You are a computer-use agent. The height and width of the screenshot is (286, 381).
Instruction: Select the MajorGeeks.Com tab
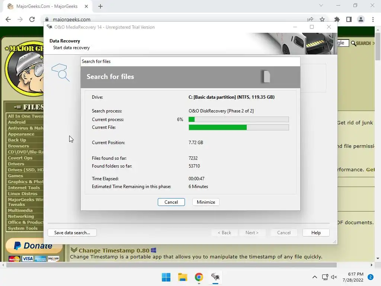pyautogui.click(x=47, y=6)
